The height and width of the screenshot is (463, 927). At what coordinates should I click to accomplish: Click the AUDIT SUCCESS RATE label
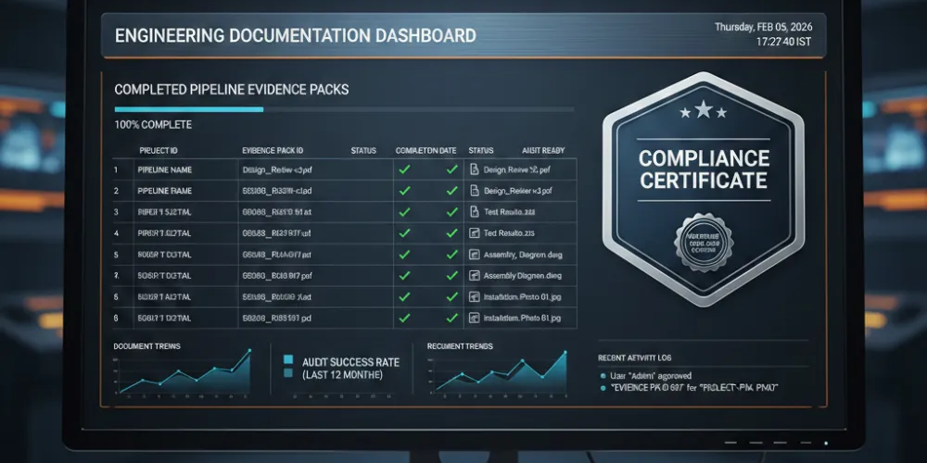click(x=350, y=362)
